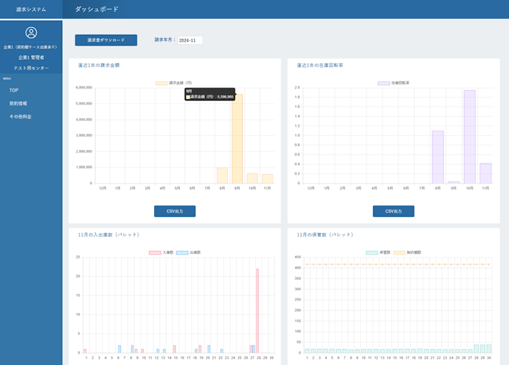Click the 請求年月 input field showing 2024-11
Viewport: 509px width, 365px height.
click(190, 40)
